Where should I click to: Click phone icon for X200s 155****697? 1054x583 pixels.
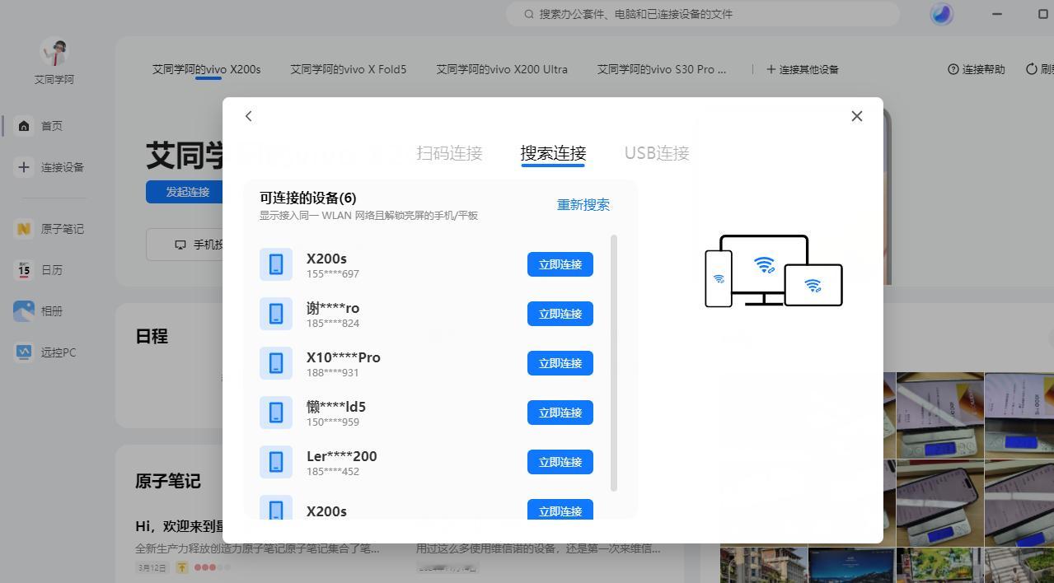coord(276,264)
